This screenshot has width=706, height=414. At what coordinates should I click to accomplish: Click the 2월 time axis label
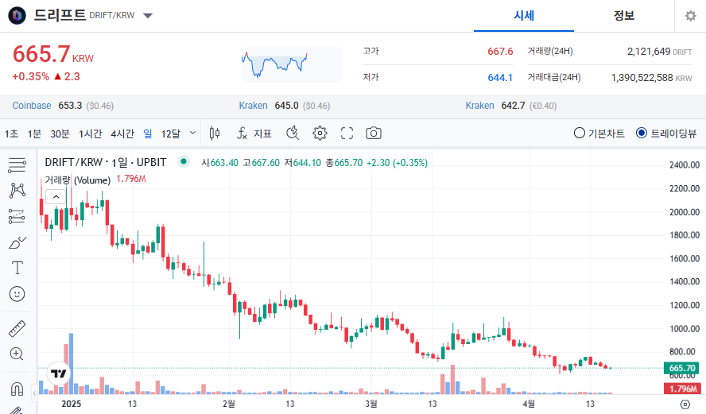tap(229, 404)
